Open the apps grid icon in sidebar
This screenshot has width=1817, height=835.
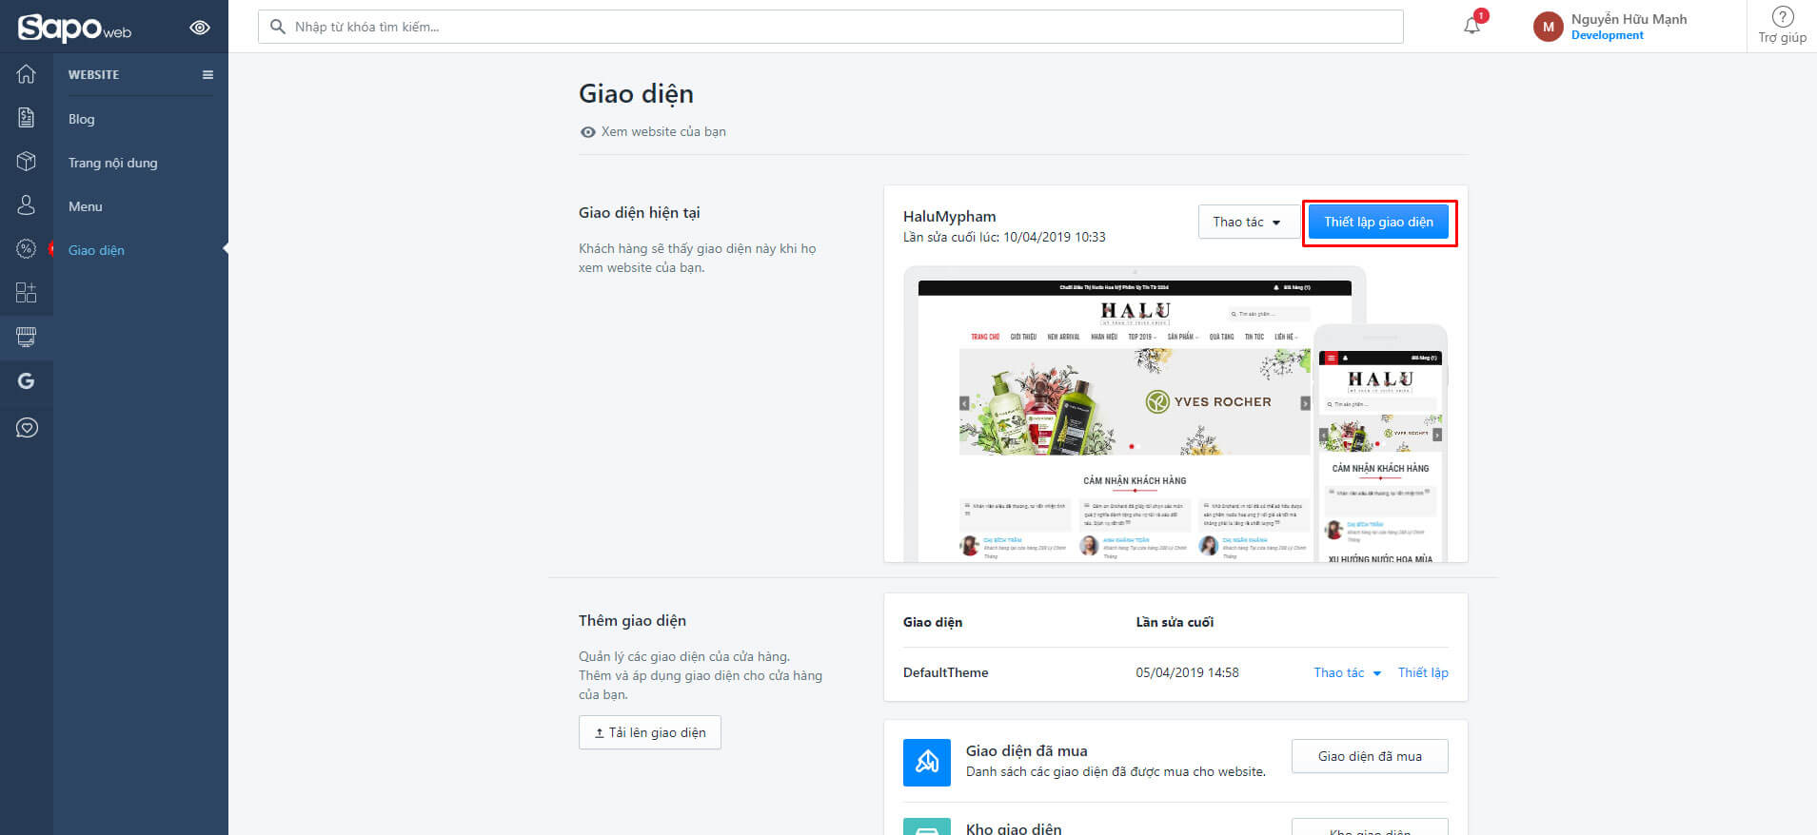27,293
